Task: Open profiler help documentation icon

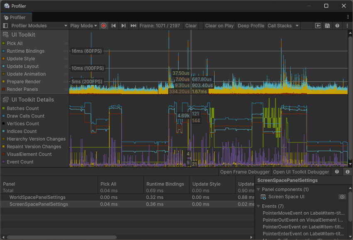Action: (x=337, y=26)
